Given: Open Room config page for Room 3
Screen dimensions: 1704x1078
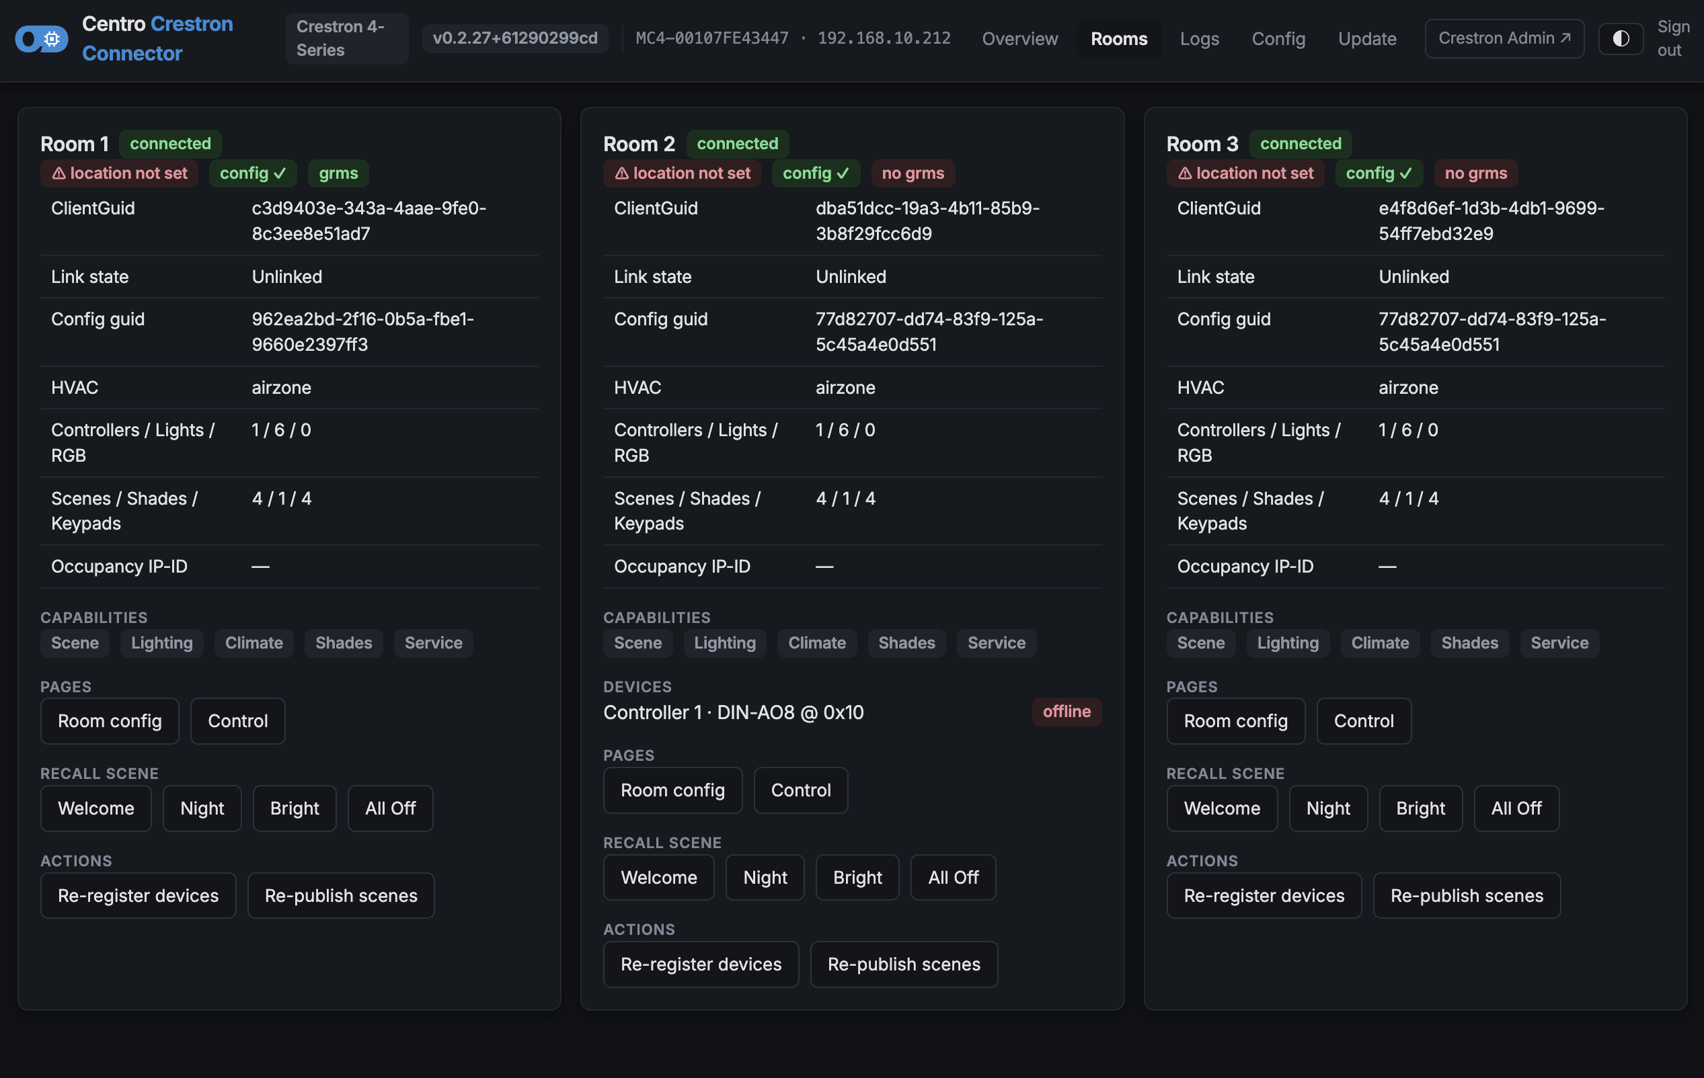Looking at the screenshot, I should pyautogui.click(x=1235, y=720).
